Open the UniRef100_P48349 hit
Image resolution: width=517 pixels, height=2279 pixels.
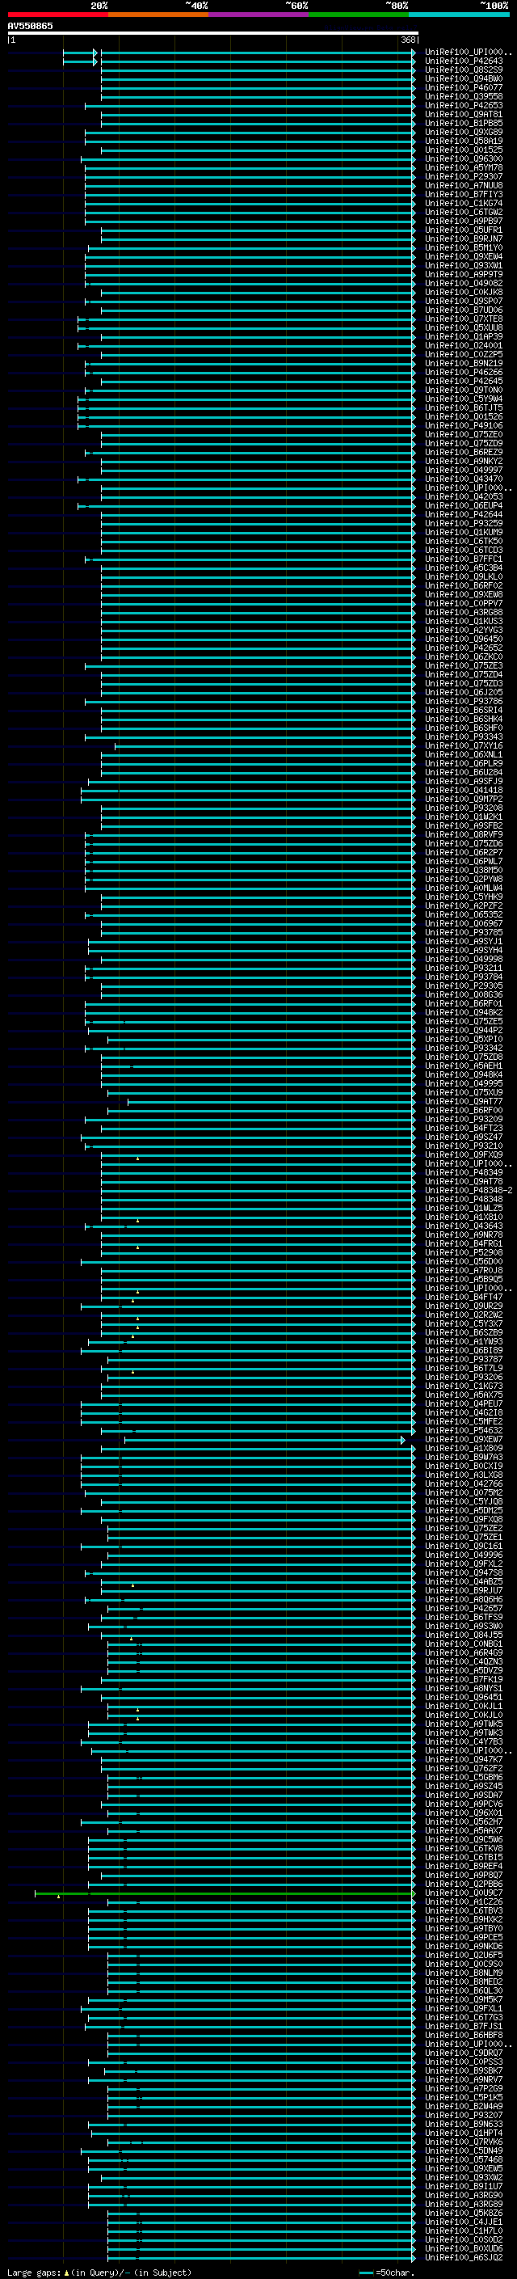tap(464, 1172)
